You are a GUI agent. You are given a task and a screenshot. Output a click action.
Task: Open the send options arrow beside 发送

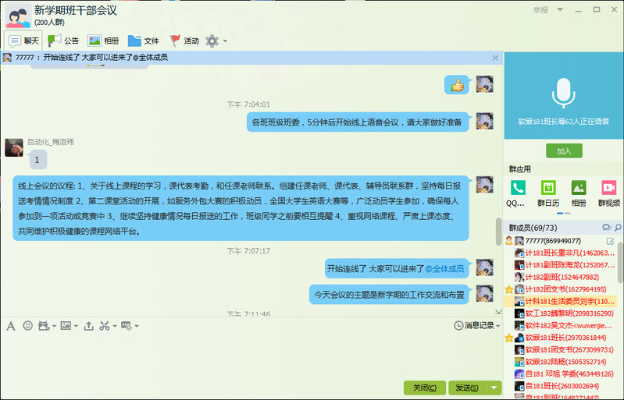(494, 388)
